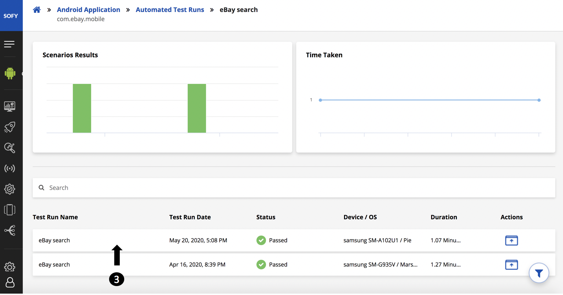Open the broadcast signal icon
This screenshot has width=563, height=295.
coord(10,168)
